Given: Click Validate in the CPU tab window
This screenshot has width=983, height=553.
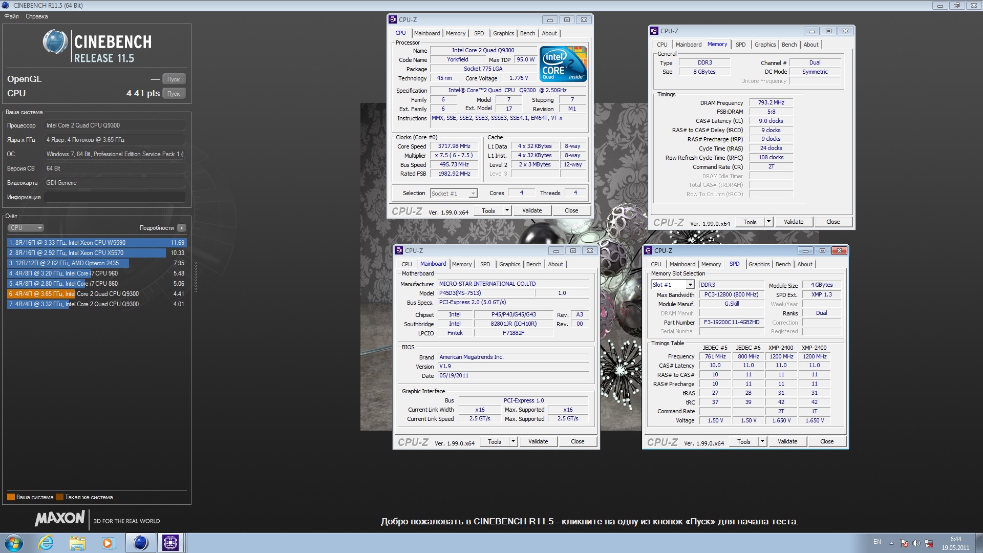Looking at the screenshot, I should [532, 210].
